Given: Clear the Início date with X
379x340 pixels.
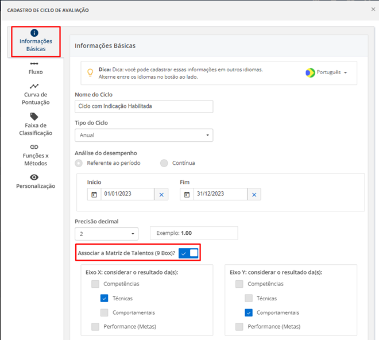Looking at the screenshot, I should pos(161,195).
